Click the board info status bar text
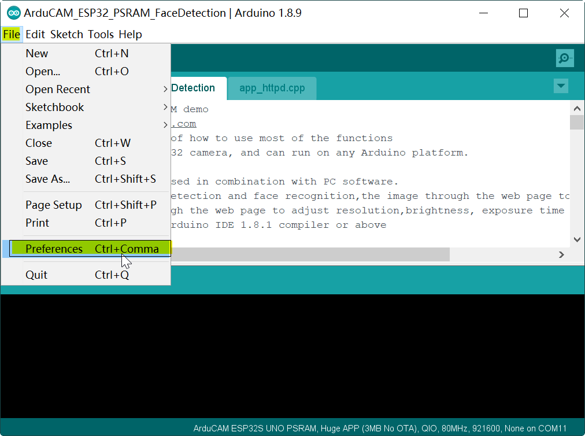The height and width of the screenshot is (436, 585). (x=380, y=428)
